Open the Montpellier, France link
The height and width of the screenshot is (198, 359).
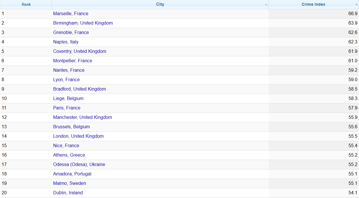pos(72,61)
